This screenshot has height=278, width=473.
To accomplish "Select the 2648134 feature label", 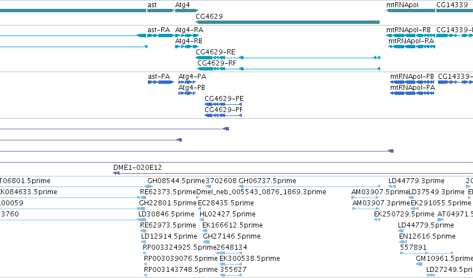I will click(x=232, y=247).
